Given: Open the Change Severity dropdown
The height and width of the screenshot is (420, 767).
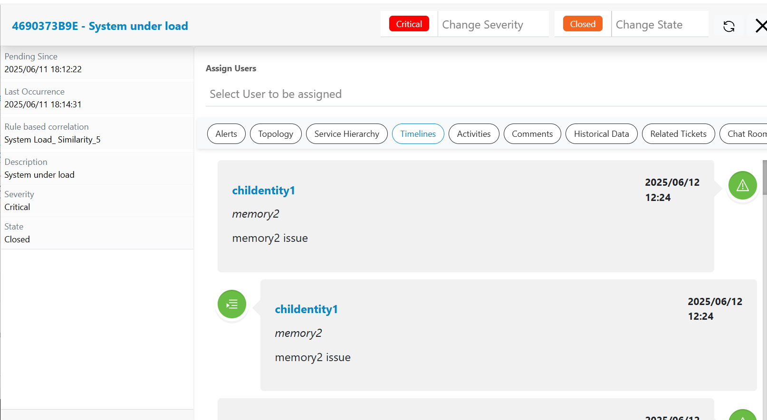Looking at the screenshot, I should [x=492, y=25].
